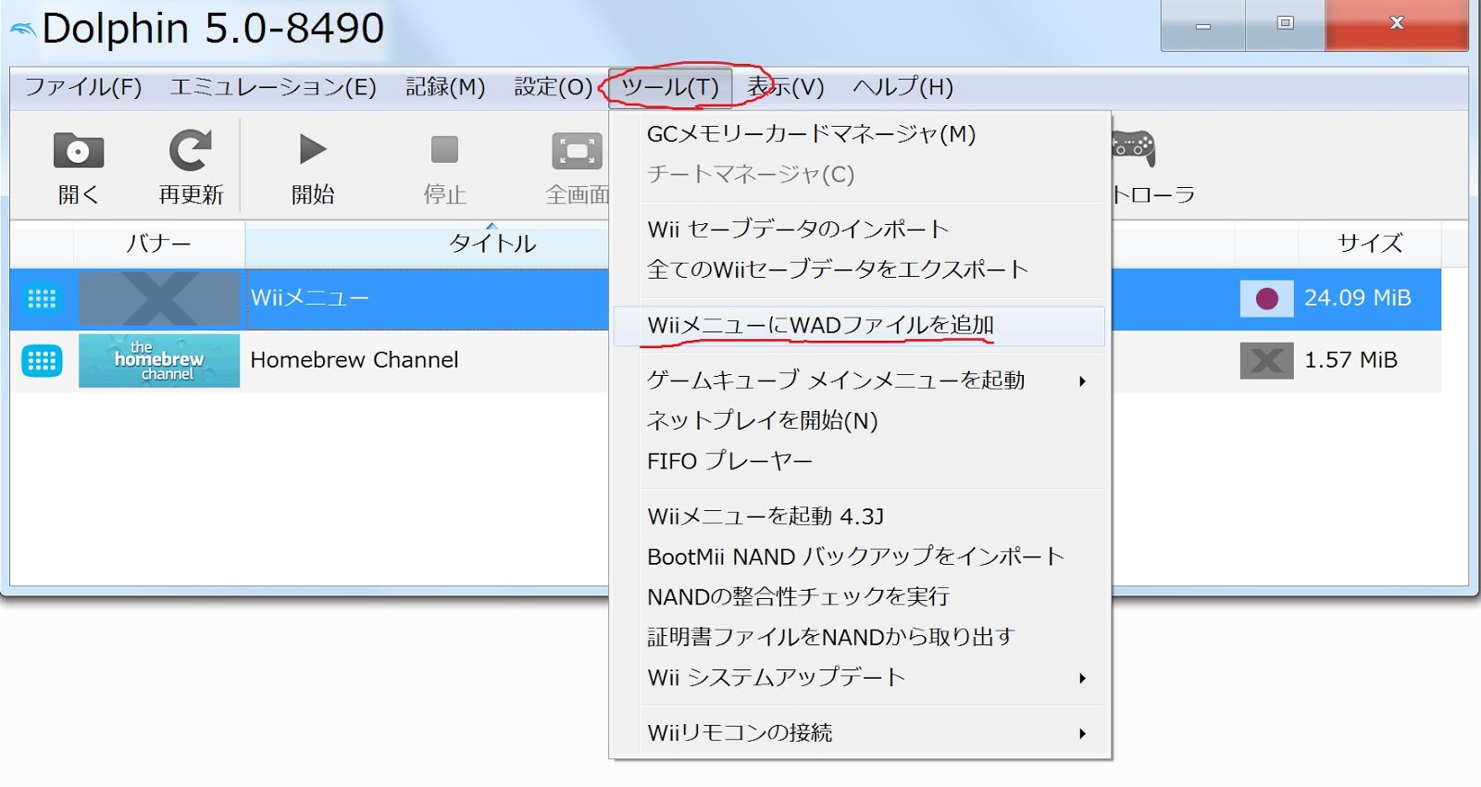Select 全てのWiiセーブデータをエクスポート
Viewport: 1481px width, 787px height.
861,269
